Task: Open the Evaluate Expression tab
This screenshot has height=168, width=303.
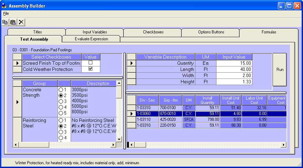Action: pyautogui.click(x=91, y=39)
